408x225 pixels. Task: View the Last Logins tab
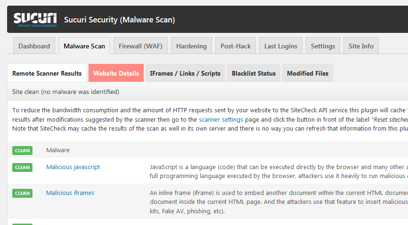(x=281, y=46)
